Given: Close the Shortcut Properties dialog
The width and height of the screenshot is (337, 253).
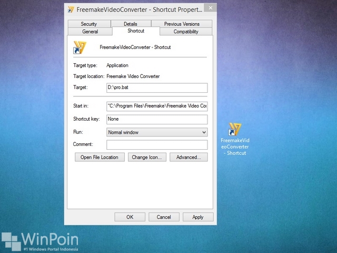Looking at the screenshot, I should tap(211, 8).
